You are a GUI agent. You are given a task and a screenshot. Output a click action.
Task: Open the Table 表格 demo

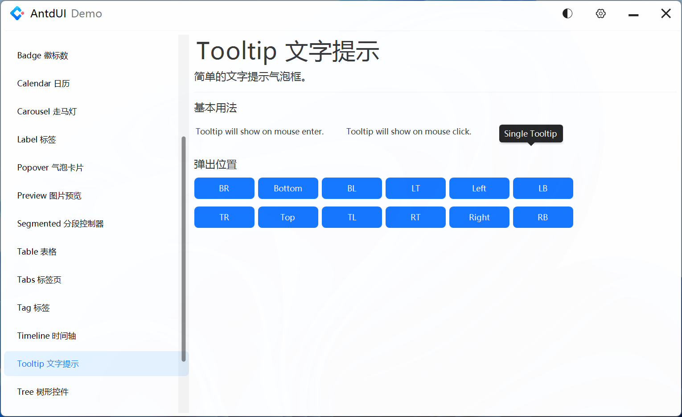click(x=37, y=251)
